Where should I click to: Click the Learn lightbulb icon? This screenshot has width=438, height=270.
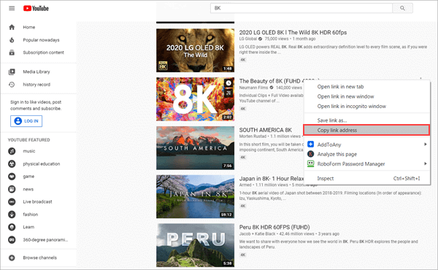point(12,227)
